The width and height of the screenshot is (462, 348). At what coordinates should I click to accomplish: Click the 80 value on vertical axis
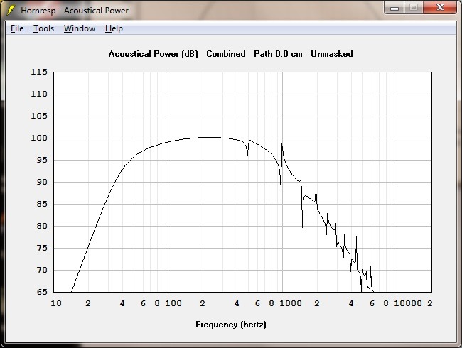coord(42,226)
